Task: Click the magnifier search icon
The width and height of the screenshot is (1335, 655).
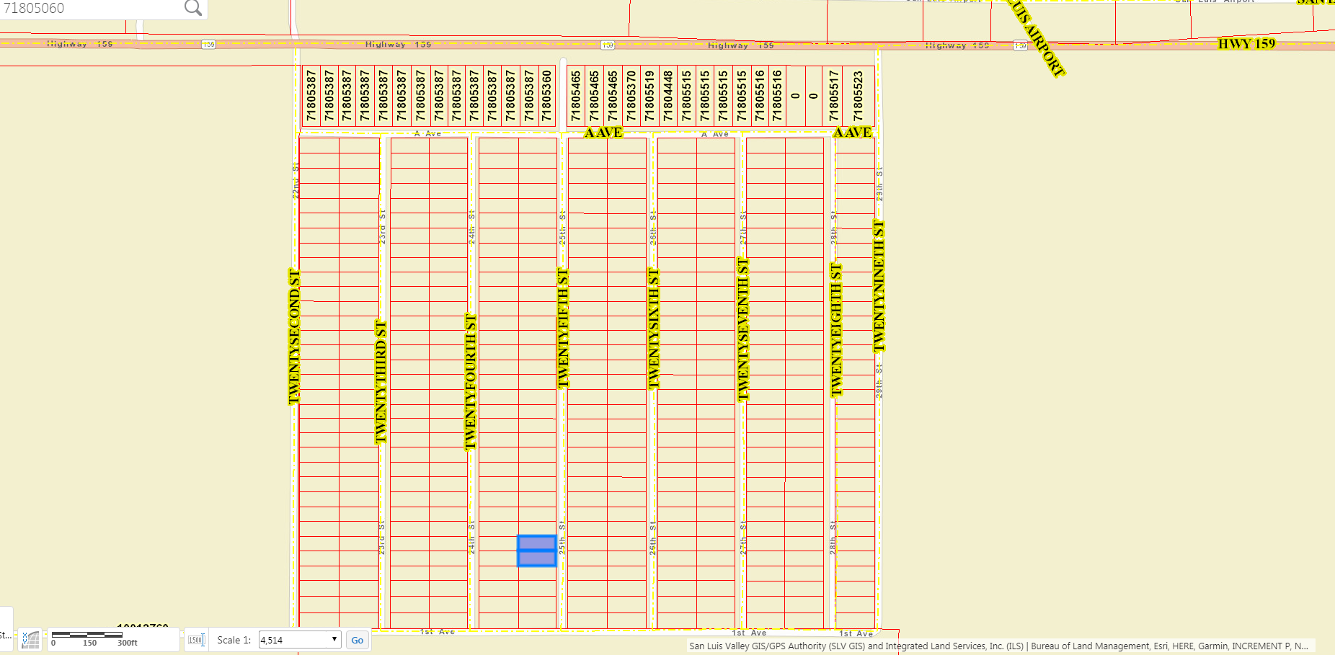Action: coord(192,8)
